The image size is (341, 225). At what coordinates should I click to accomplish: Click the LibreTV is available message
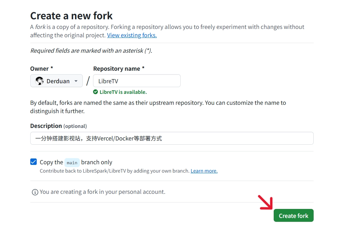tap(123, 92)
